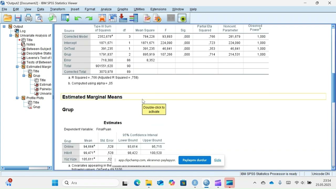
Task: Click the Designate Window plus icon
Action: 182,18
